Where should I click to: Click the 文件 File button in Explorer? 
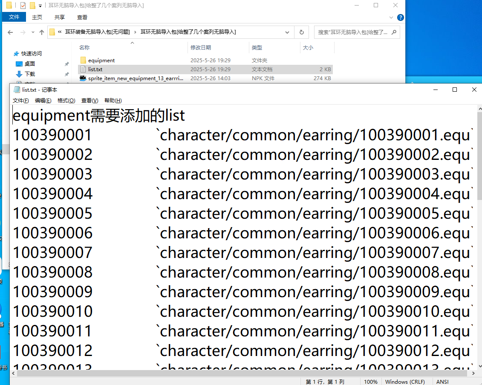(x=14, y=17)
